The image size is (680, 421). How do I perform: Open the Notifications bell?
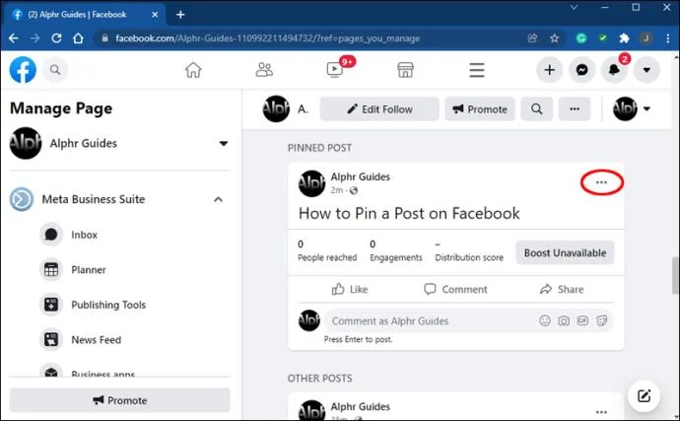[x=614, y=70]
